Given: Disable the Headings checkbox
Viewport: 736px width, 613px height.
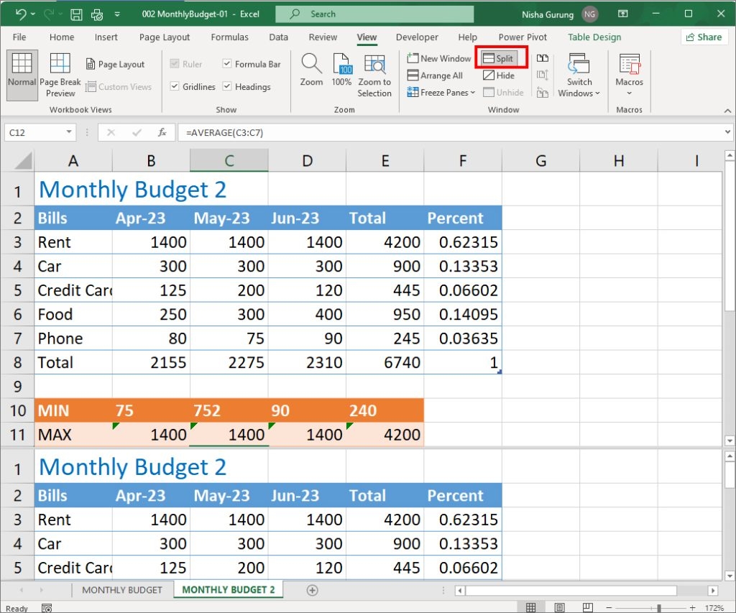Looking at the screenshot, I should (227, 87).
